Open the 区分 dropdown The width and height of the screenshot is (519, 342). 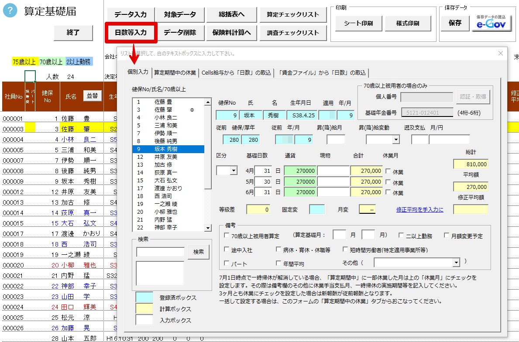click(234, 171)
